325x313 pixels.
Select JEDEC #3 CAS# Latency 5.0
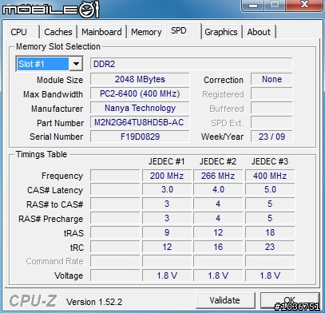coord(270,189)
